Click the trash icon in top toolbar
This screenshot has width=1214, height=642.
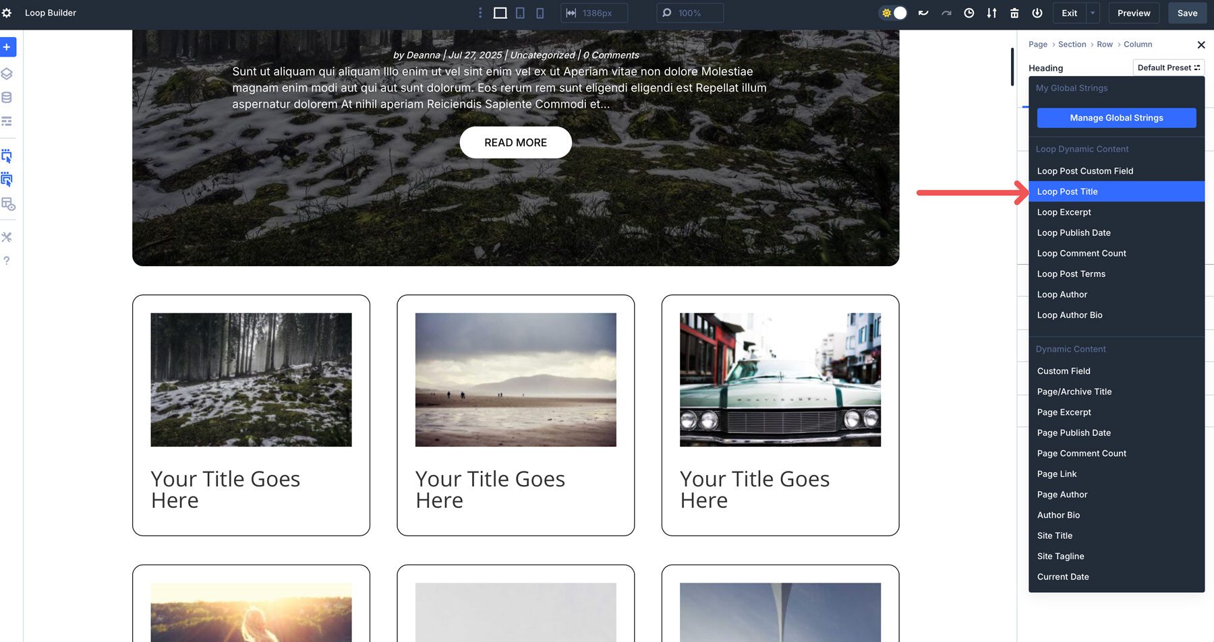pos(1014,12)
